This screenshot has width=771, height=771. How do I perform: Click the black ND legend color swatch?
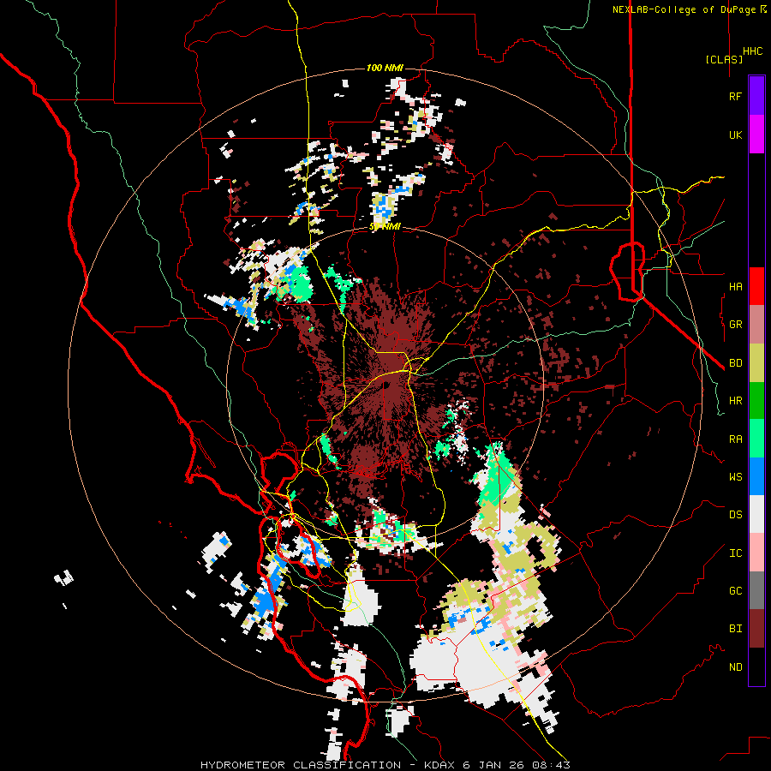756,666
